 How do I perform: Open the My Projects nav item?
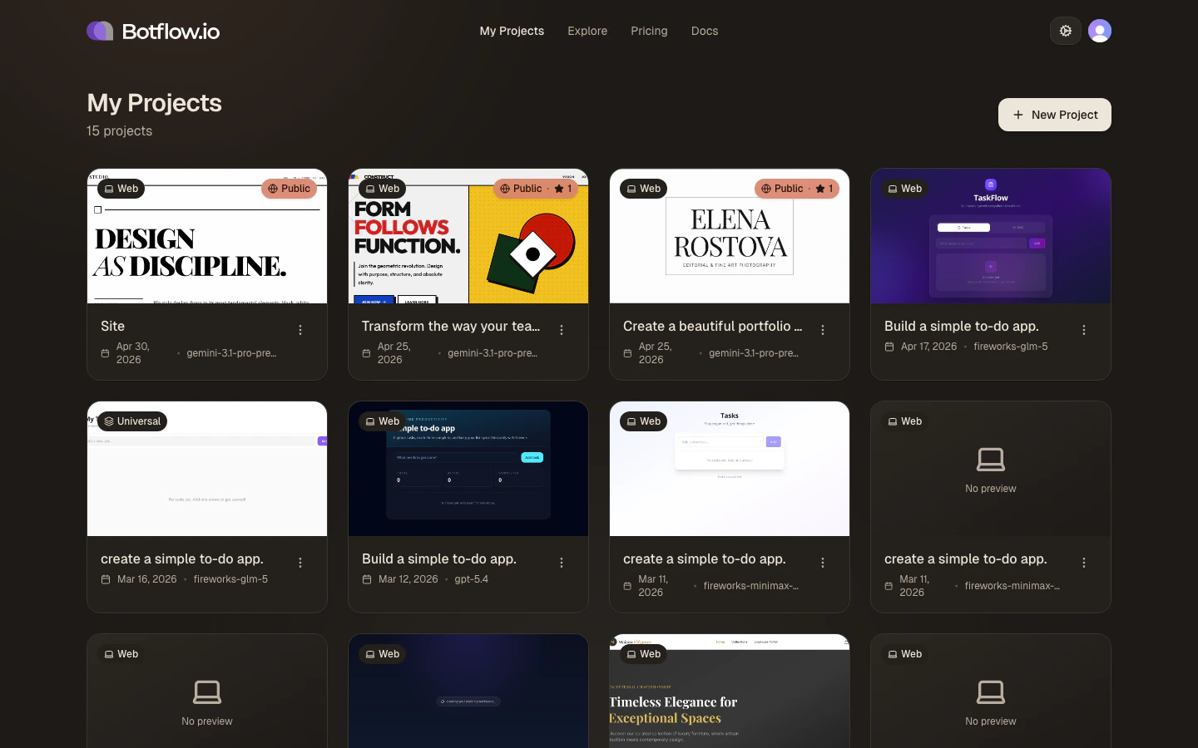coord(512,31)
